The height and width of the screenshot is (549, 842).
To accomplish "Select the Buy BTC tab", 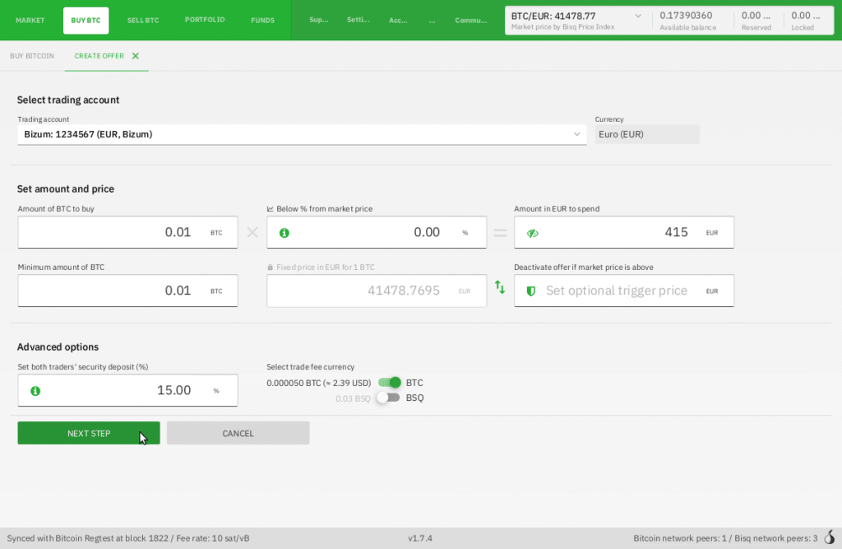I will click(86, 21).
